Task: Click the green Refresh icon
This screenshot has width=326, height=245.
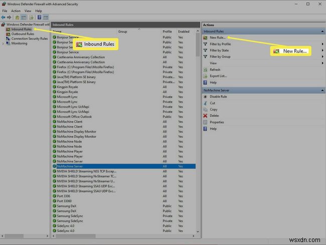Action: pyautogui.click(x=205, y=69)
